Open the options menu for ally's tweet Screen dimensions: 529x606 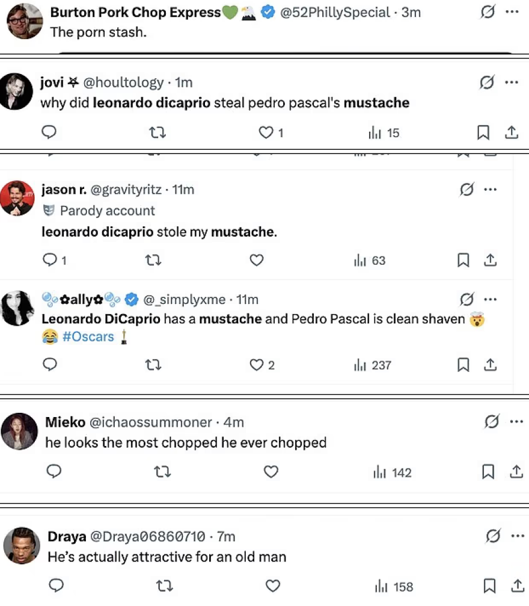pyautogui.click(x=491, y=299)
